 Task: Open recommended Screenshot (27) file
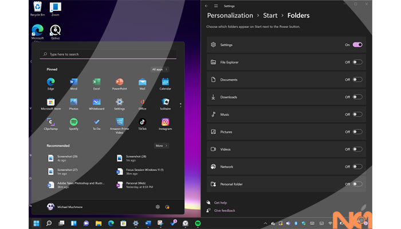coord(63,172)
